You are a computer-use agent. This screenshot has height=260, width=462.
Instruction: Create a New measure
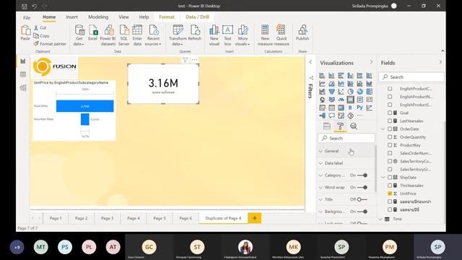click(x=265, y=35)
